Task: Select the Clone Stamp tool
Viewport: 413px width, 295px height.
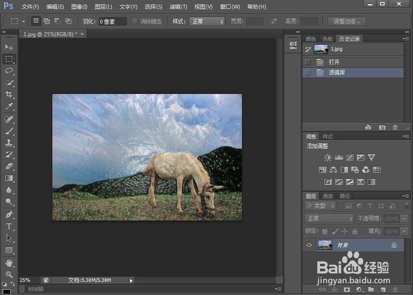Action: [9, 143]
